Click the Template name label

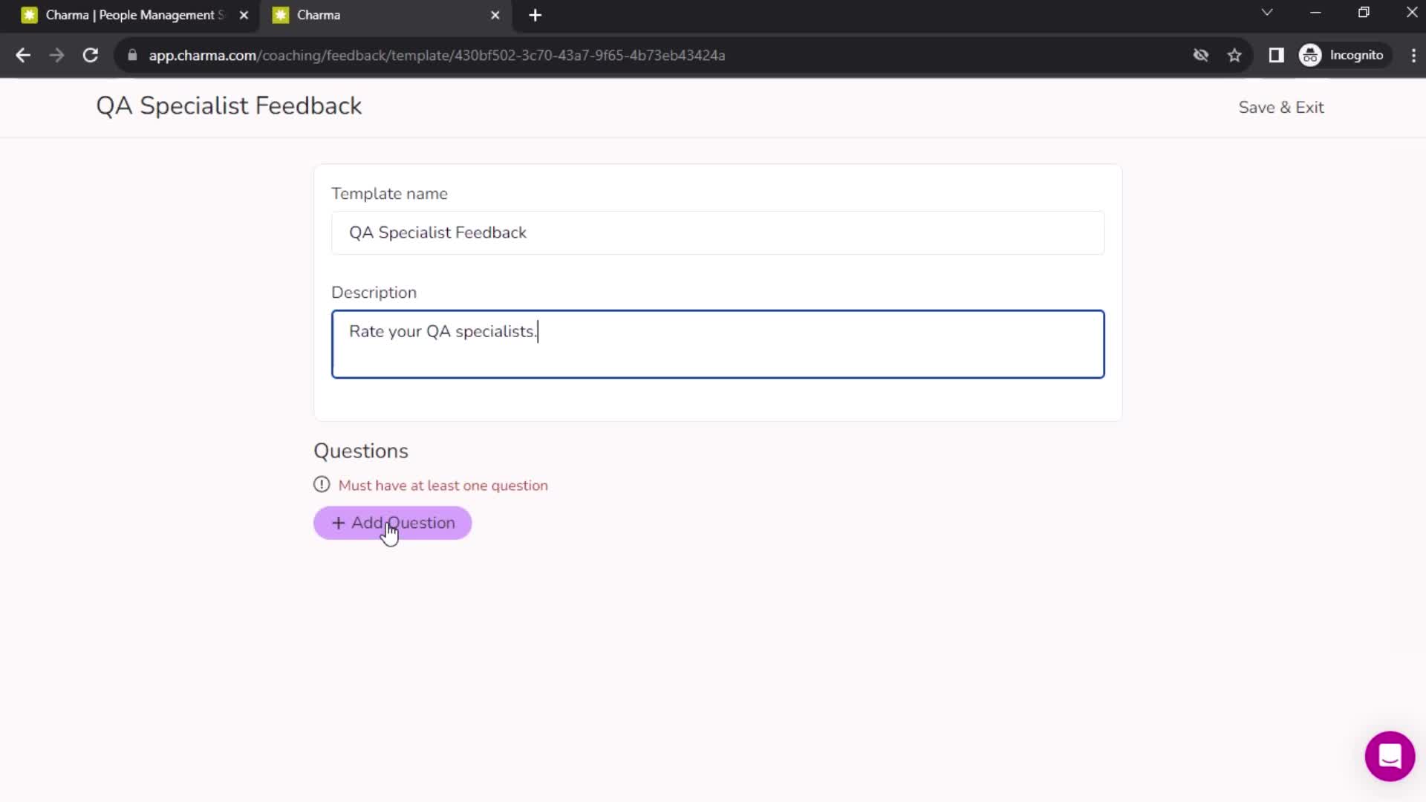point(389,194)
